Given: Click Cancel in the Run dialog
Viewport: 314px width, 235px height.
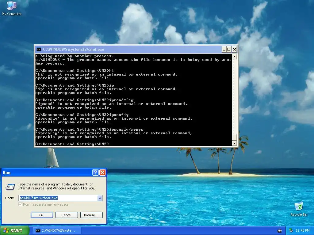Looking at the screenshot, I should (x=67, y=215).
